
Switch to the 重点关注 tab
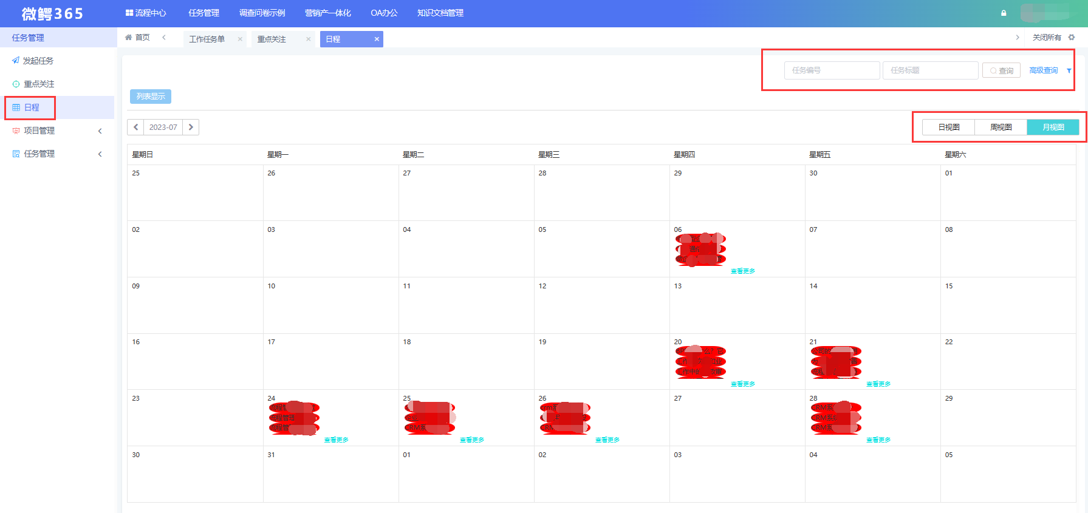272,39
